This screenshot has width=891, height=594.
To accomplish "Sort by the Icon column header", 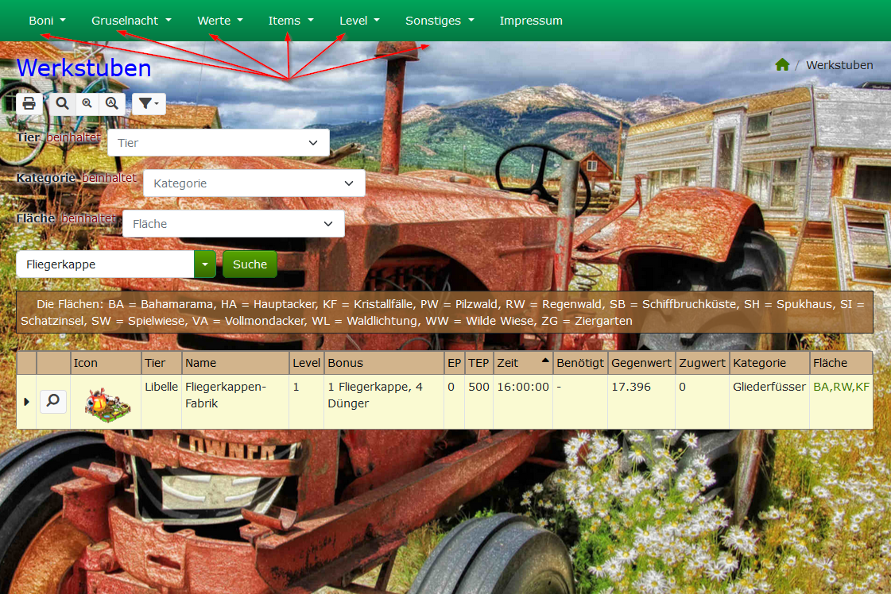I will pos(106,363).
